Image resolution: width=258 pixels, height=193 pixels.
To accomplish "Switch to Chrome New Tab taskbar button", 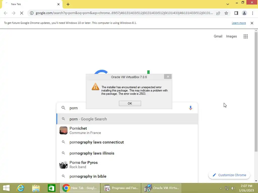I will [x=80, y=188].
